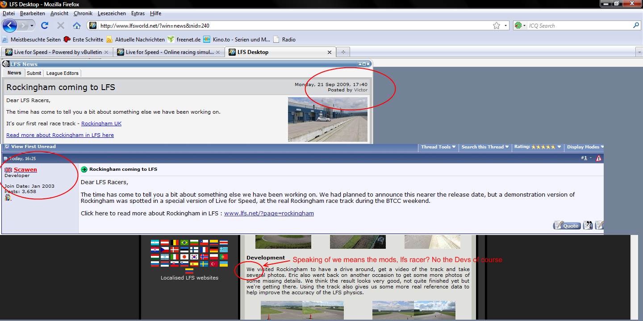Viewport: 643px width, 321px height.
Task: Report the post using the warning triangle icon
Action: pos(598,158)
